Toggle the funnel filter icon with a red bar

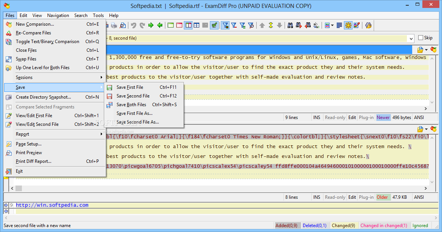(234, 25)
